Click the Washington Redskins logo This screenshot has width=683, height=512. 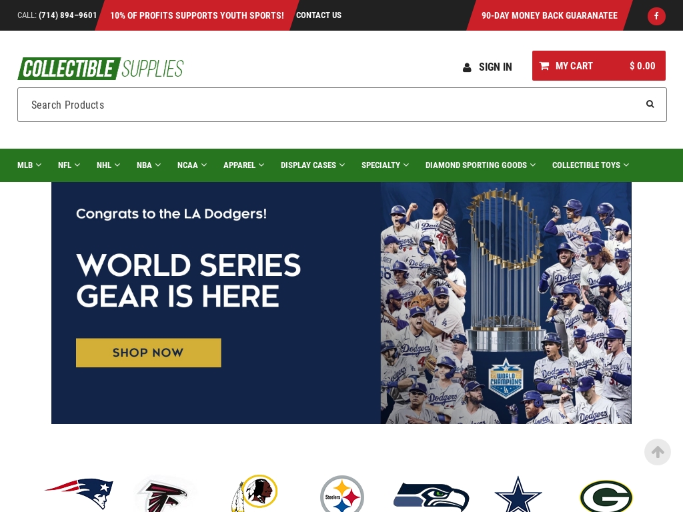coord(254,493)
